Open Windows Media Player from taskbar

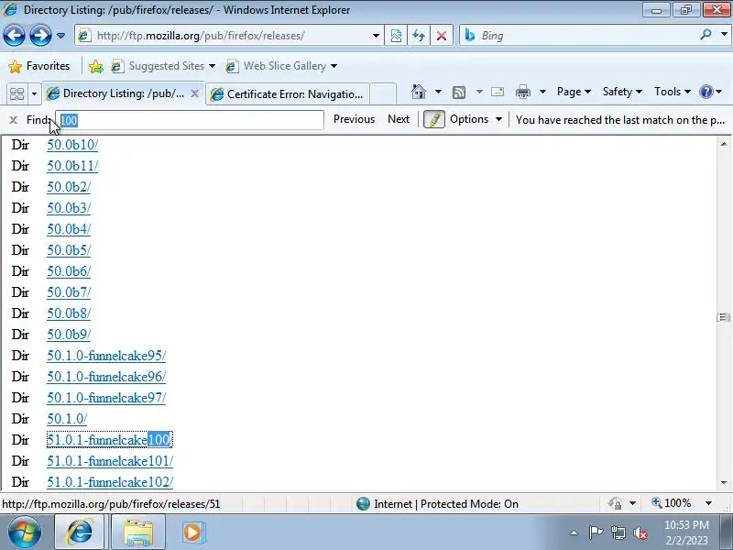click(192, 533)
